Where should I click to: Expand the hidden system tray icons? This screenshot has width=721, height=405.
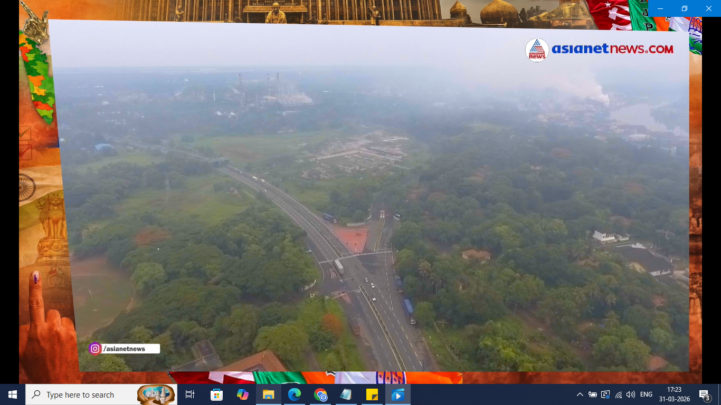[580, 394]
